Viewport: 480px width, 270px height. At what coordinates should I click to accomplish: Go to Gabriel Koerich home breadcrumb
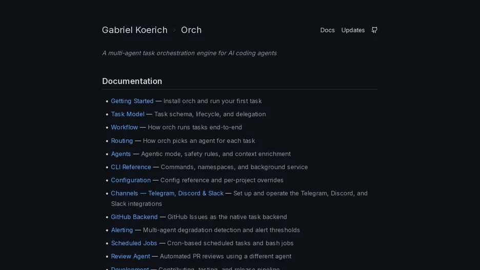[x=135, y=30]
